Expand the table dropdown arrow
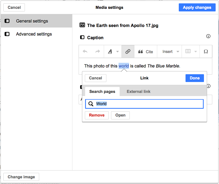 click(x=196, y=52)
